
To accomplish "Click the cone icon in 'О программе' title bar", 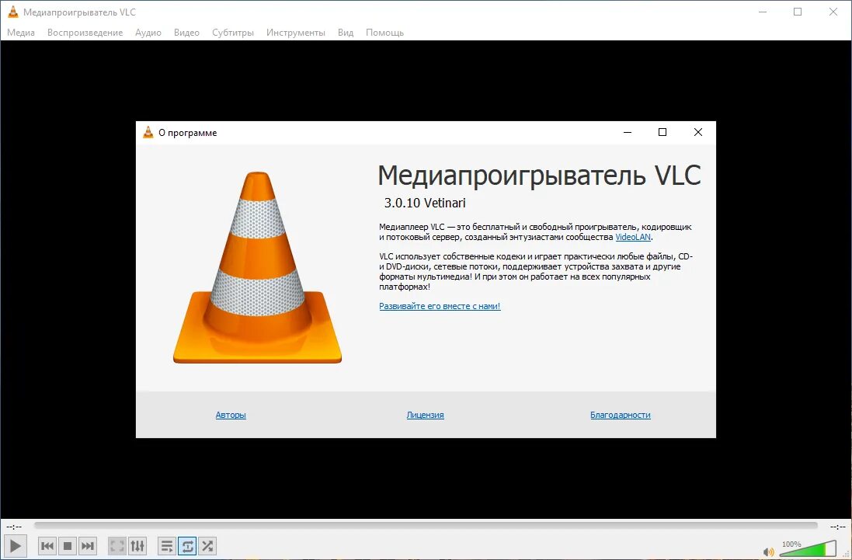I will click(148, 132).
